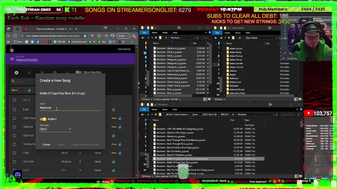
Task: Go back using browser back arrow
Action: (9, 36)
